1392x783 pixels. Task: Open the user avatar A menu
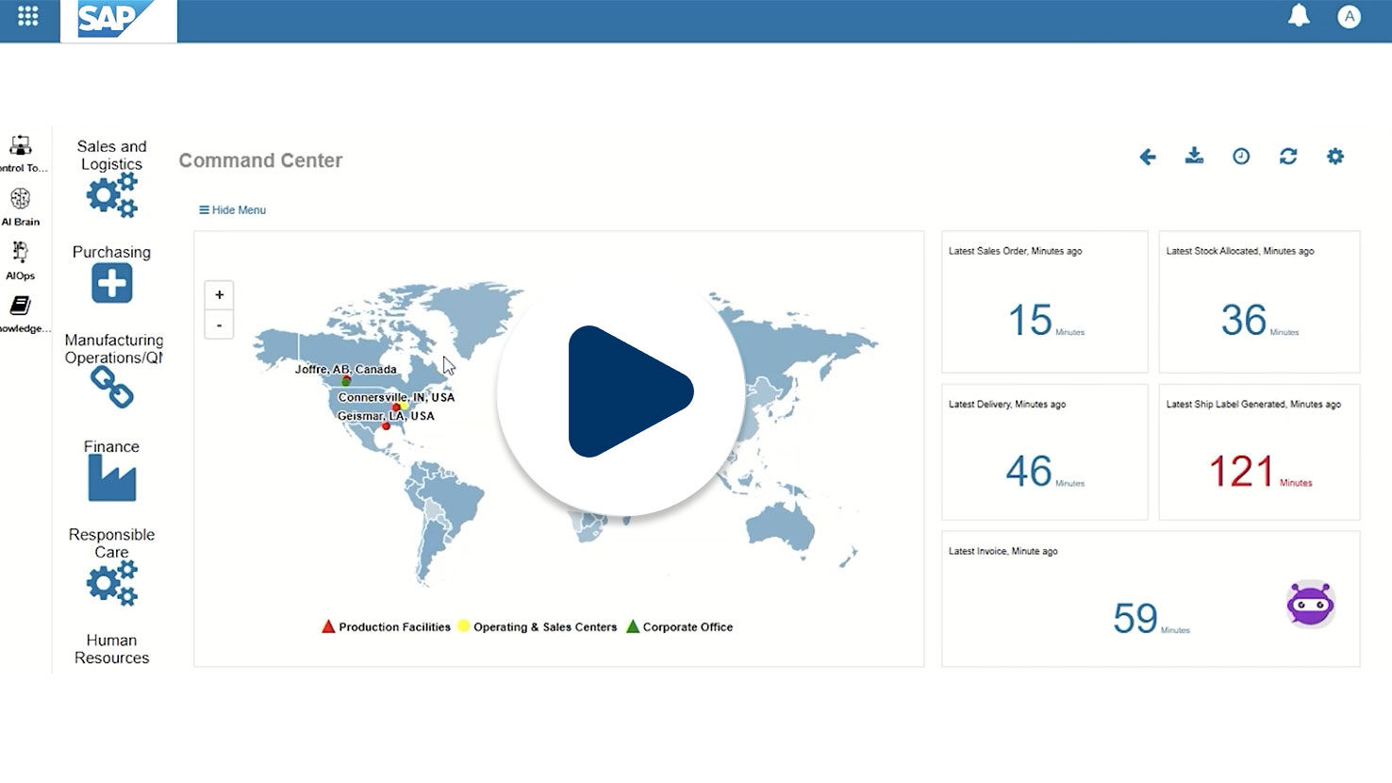tap(1350, 16)
